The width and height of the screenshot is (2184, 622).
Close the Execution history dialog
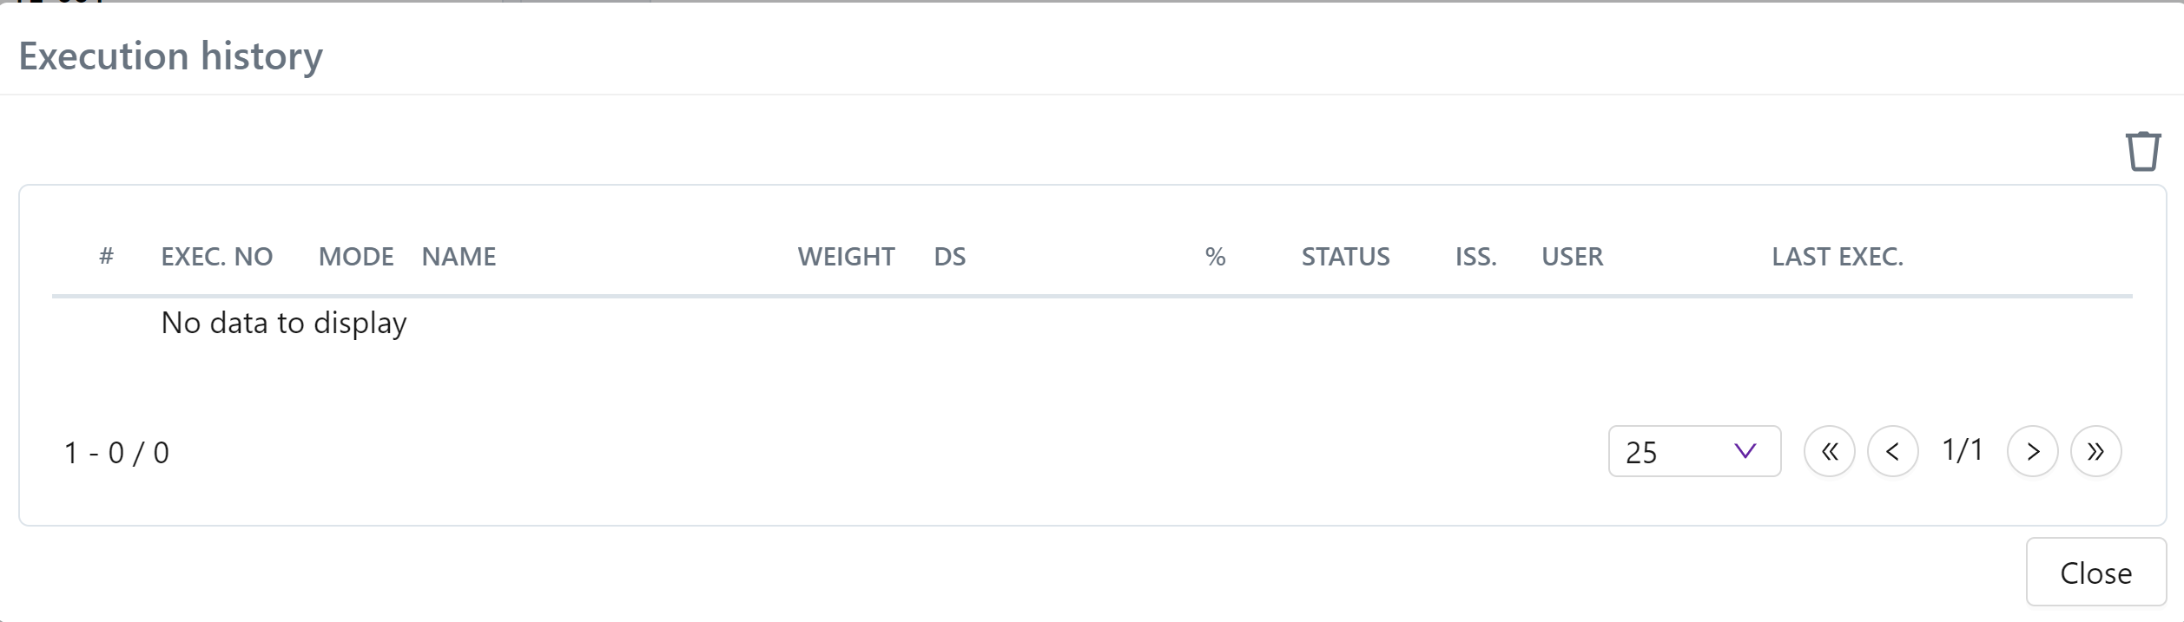2095,573
